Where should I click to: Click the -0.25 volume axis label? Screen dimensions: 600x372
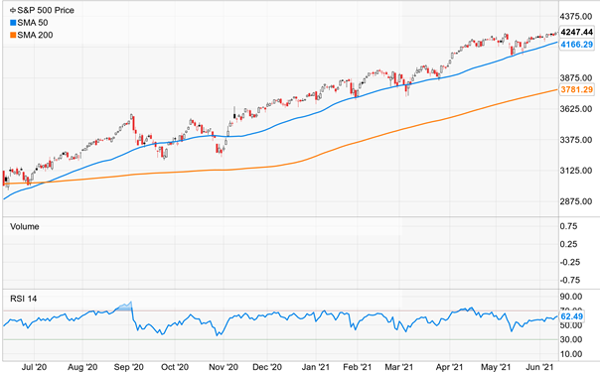click(x=569, y=262)
